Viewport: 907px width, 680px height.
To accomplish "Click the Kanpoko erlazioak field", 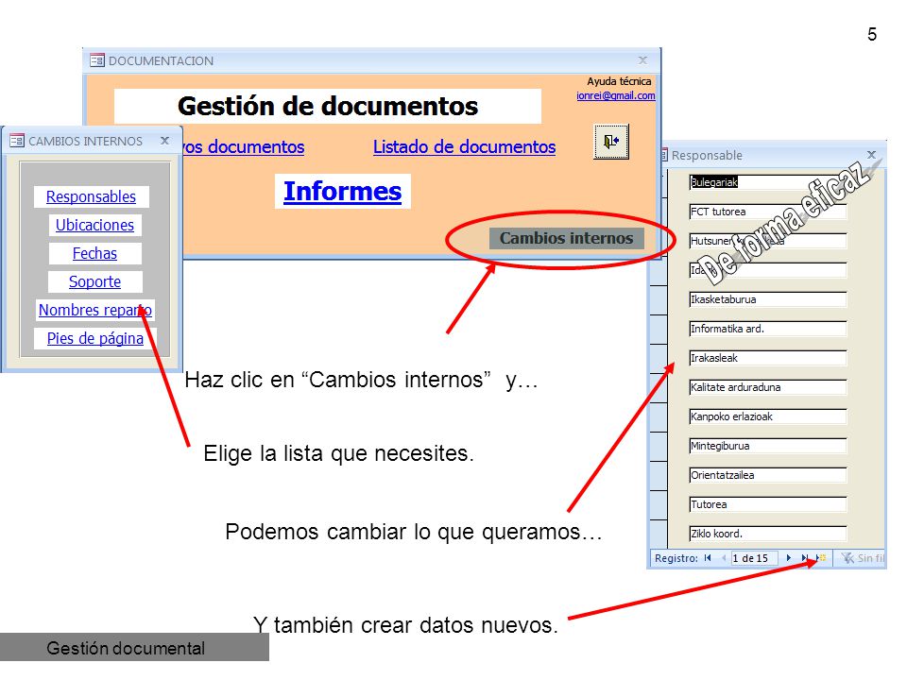I will point(768,416).
